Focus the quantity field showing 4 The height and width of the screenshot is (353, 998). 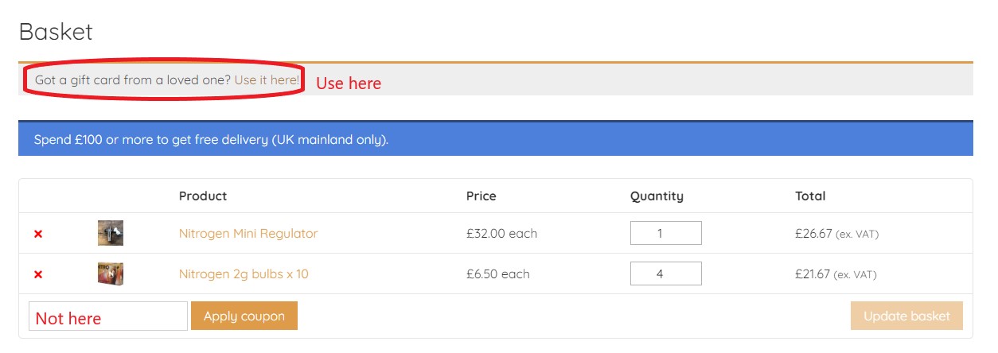tap(666, 273)
